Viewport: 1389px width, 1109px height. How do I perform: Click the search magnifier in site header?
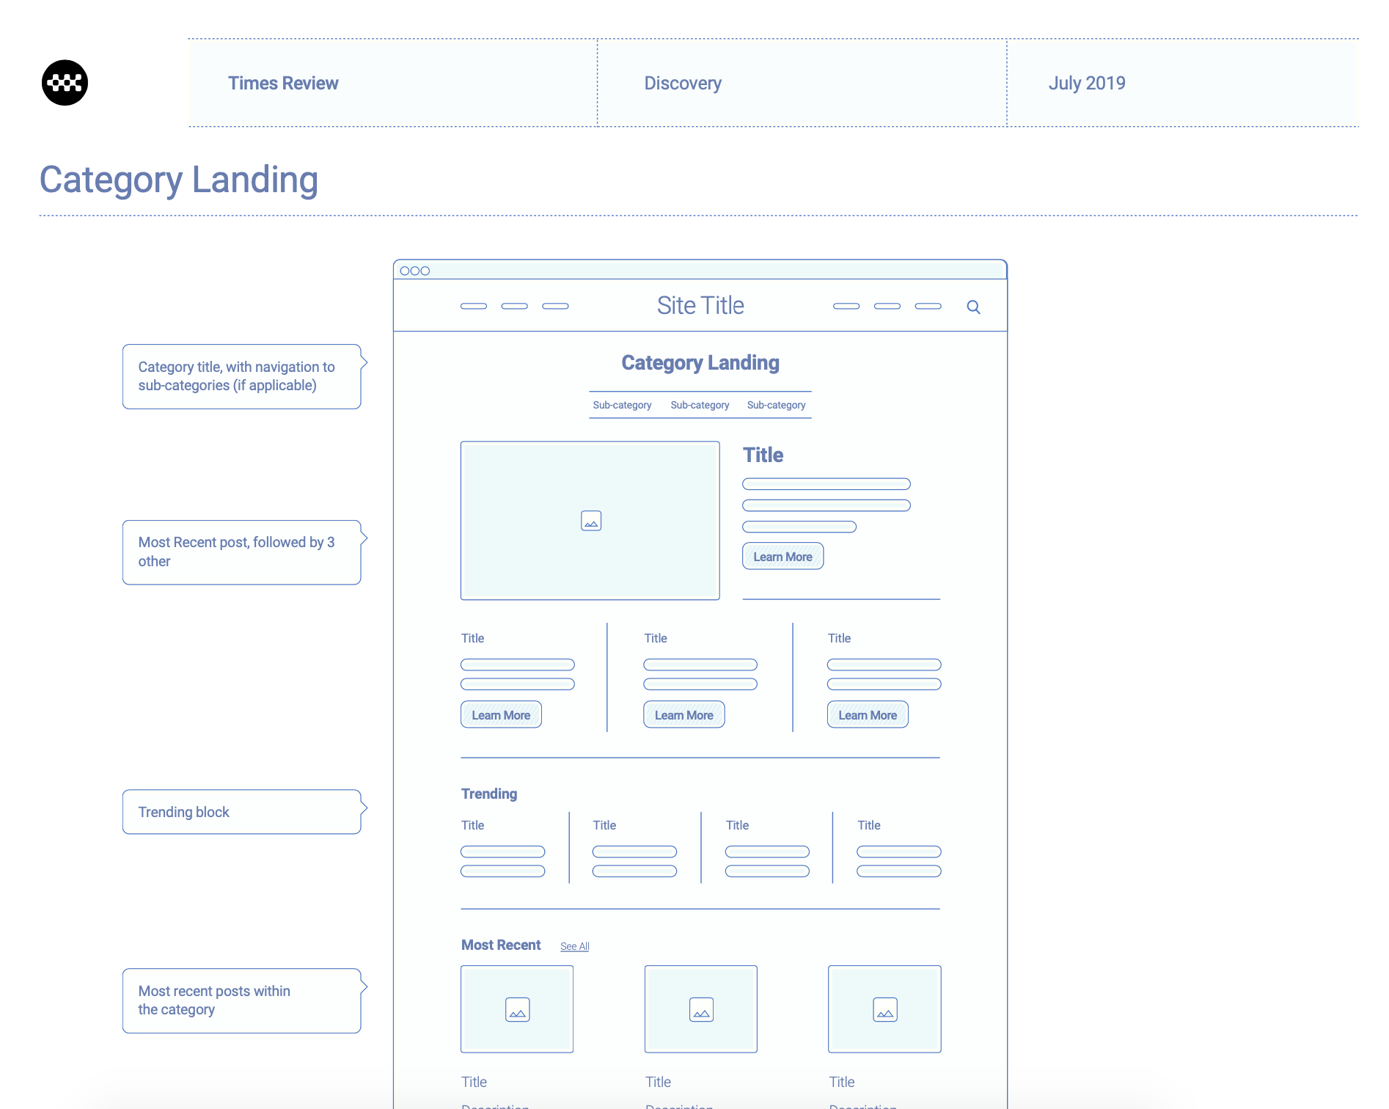coord(973,307)
